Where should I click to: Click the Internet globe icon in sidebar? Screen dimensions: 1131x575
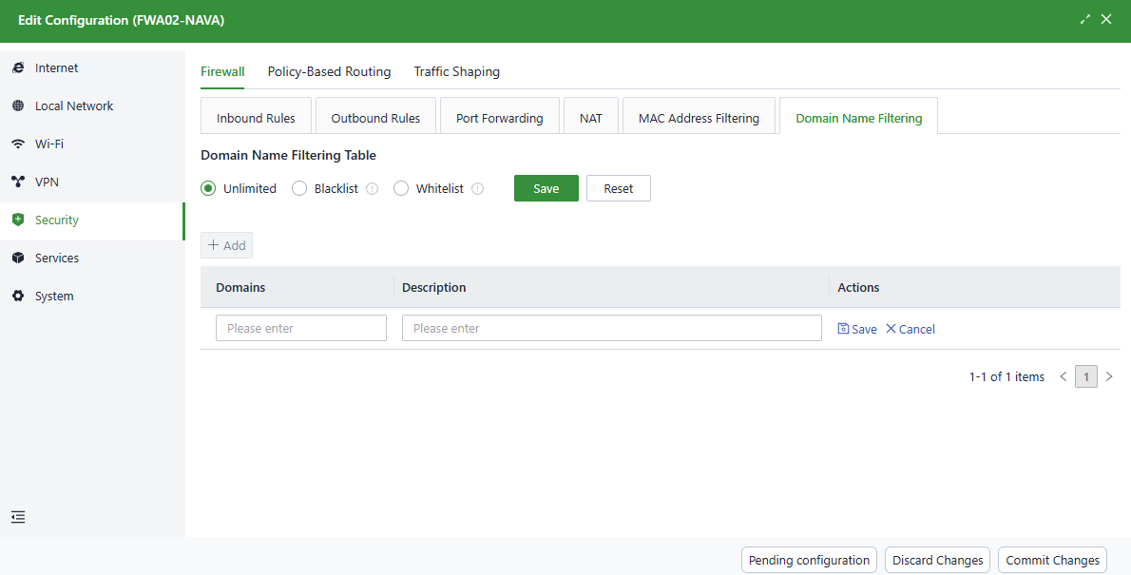point(18,68)
